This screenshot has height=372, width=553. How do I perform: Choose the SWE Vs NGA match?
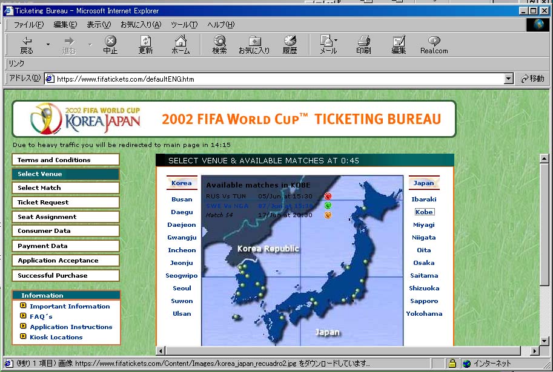pyautogui.click(x=227, y=206)
